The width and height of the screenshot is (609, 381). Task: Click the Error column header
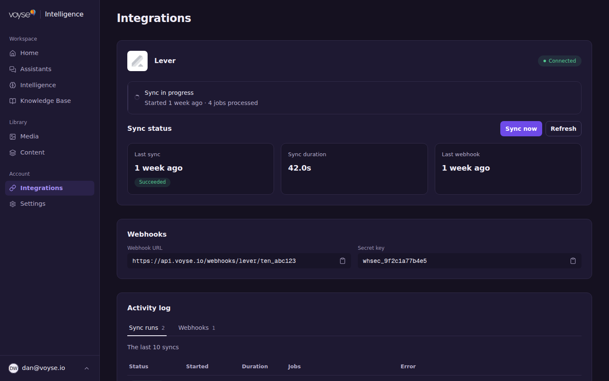(408, 367)
